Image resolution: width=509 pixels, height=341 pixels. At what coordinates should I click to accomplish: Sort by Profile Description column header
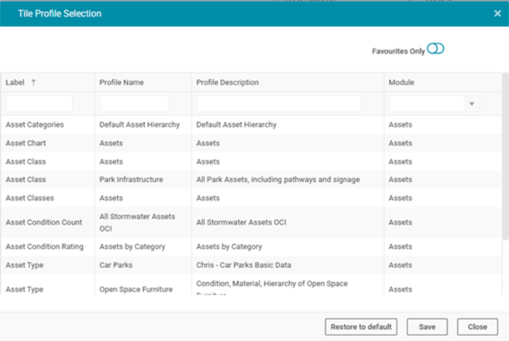pos(228,83)
